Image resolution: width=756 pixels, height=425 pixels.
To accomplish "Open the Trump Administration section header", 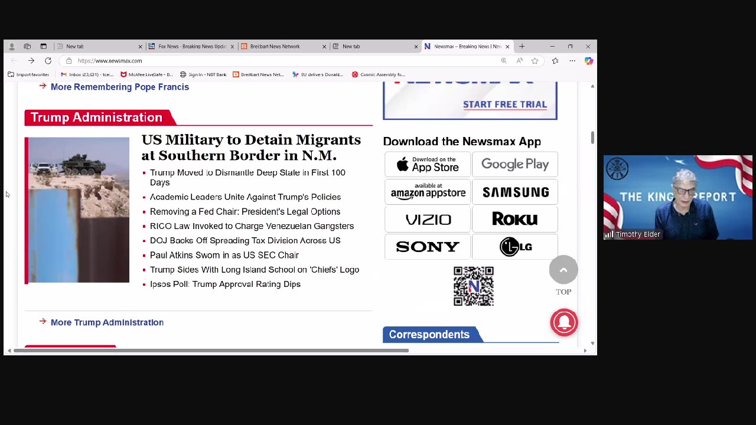I will pyautogui.click(x=97, y=117).
